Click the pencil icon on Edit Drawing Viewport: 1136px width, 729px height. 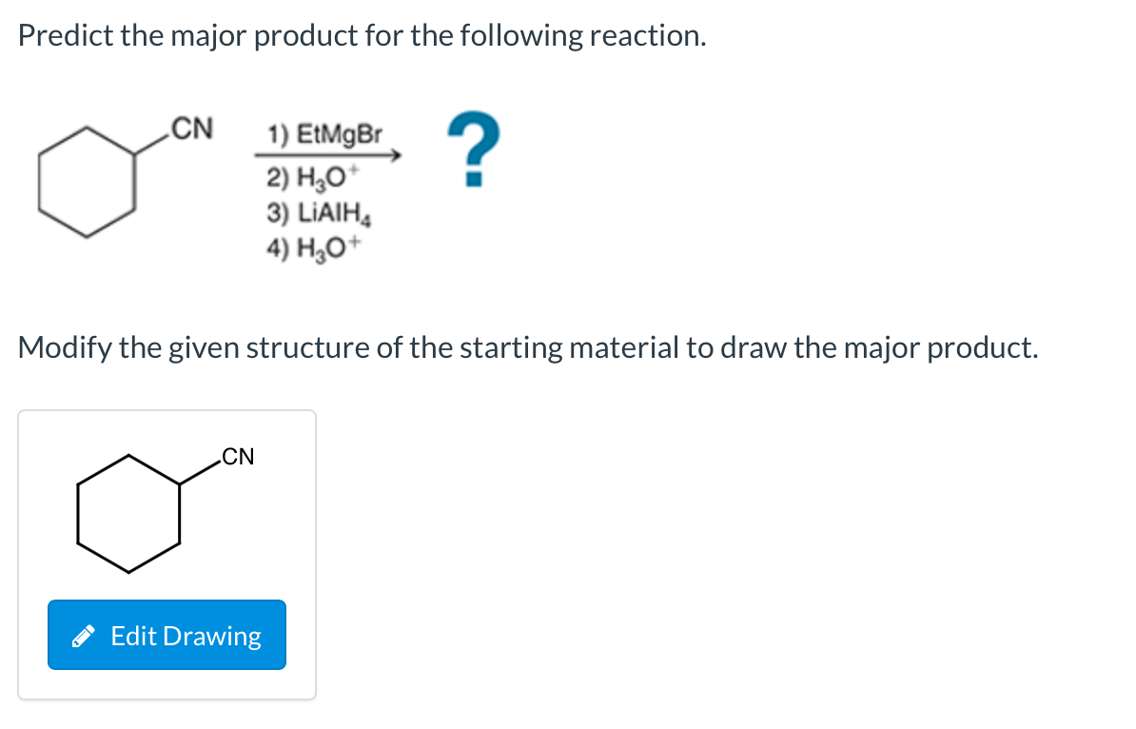[87, 636]
